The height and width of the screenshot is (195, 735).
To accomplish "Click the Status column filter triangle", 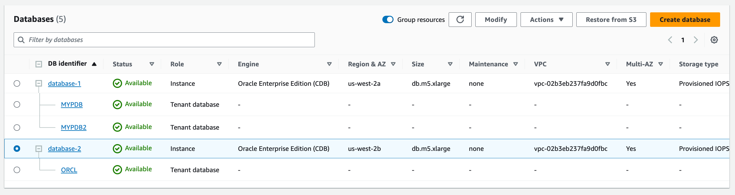I will coord(152,64).
